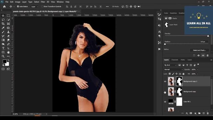Click Delete layer trash icon in Layers
This screenshot has height=120, width=213.
click(208, 113)
